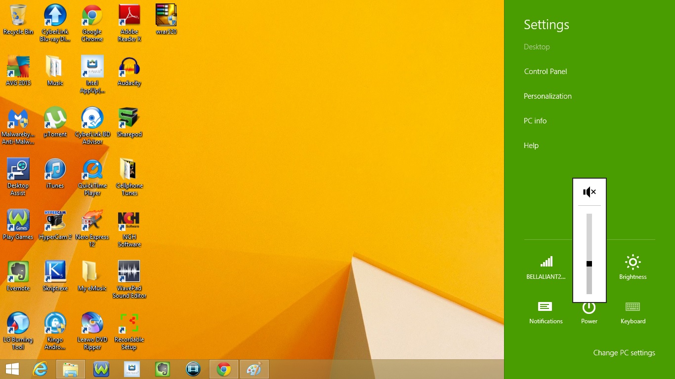Select the CyberLink BD Advisor shortcut

[92, 126]
